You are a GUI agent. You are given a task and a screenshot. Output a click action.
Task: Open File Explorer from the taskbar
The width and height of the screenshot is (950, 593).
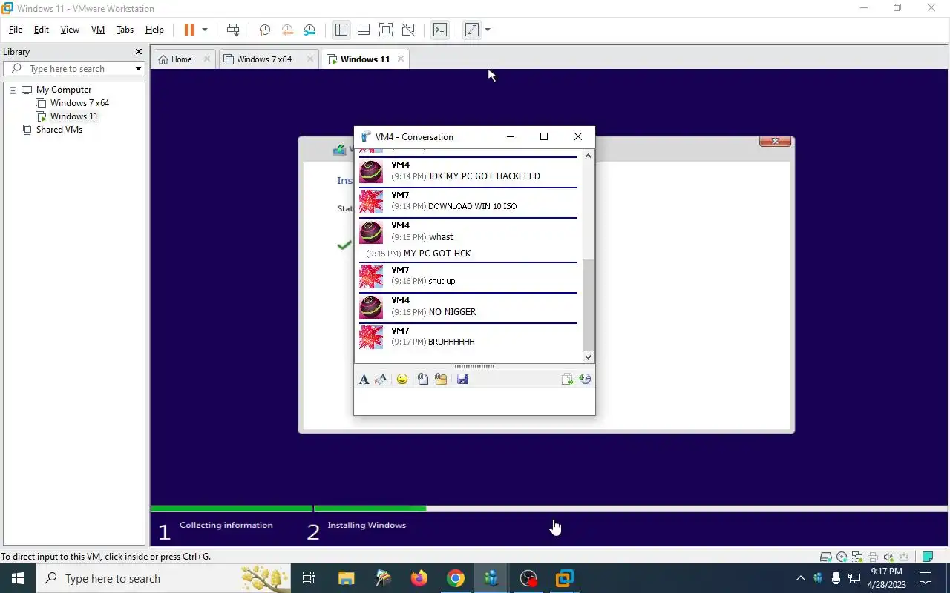coord(347,578)
